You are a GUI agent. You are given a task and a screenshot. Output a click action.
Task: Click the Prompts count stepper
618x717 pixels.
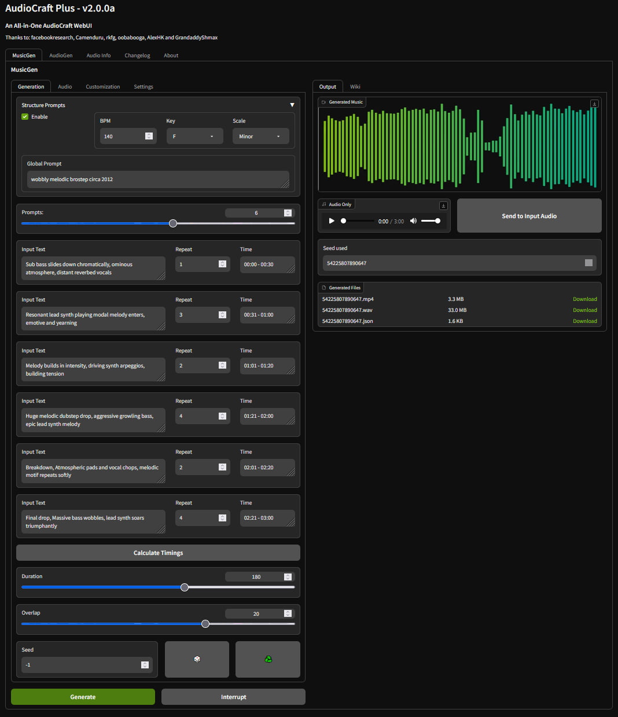(x=288, y=213)
